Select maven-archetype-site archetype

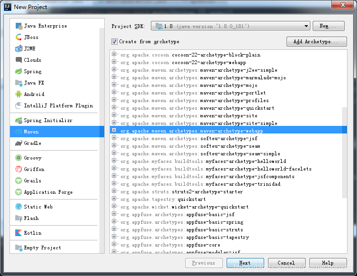[189, 115]
